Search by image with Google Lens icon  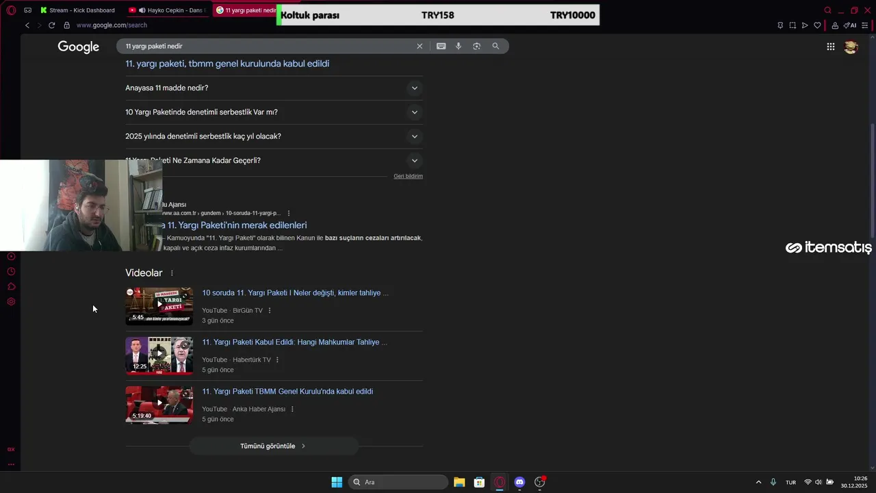tap(477, 46)
